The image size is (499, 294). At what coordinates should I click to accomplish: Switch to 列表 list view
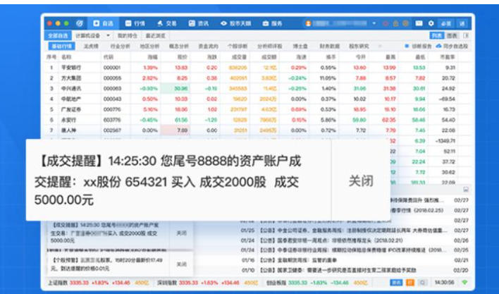437,35
